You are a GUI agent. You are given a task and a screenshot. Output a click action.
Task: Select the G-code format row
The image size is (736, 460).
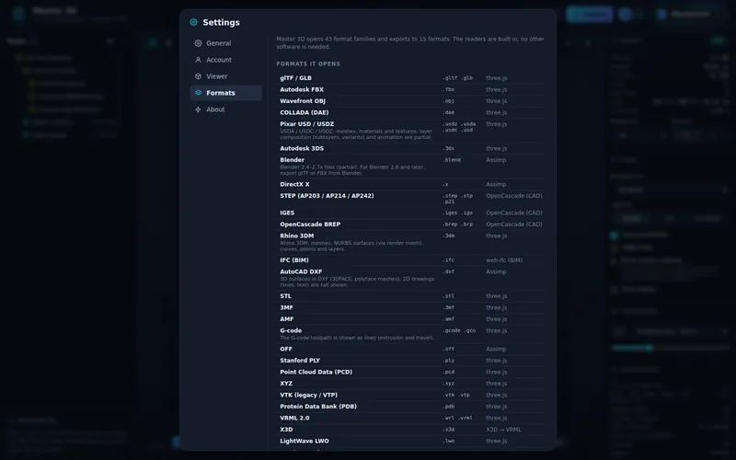(x=411, y=334)
